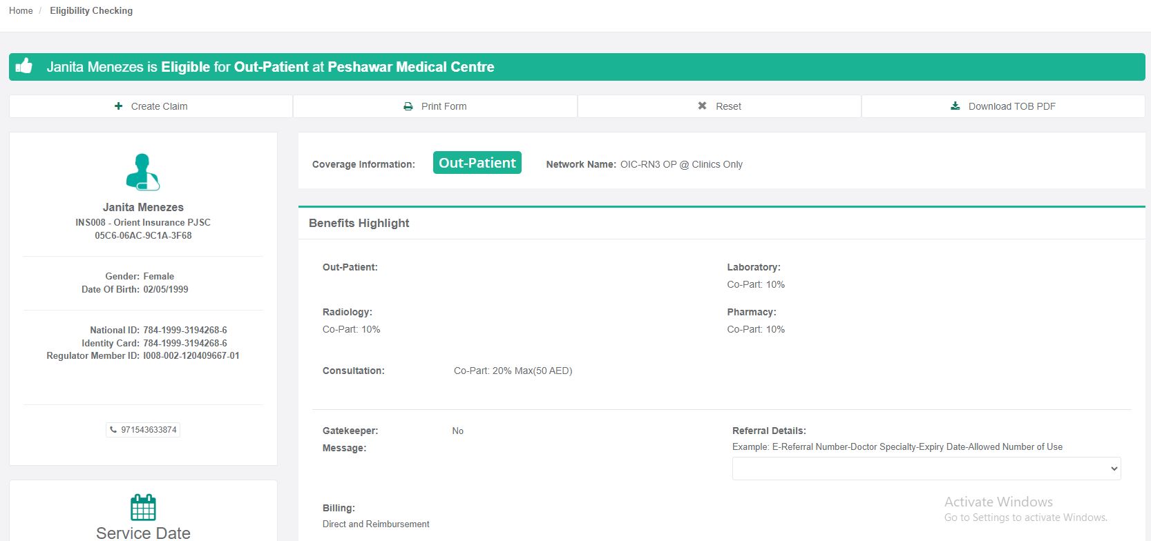Image resolution: width=1151 pixels, height=541 pixels.
Task: Click the X icon beside Reset
Action: [702, 106]
